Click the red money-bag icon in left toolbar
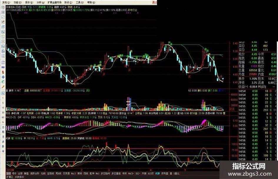This screenshot has height=179, width=278. 3,72
